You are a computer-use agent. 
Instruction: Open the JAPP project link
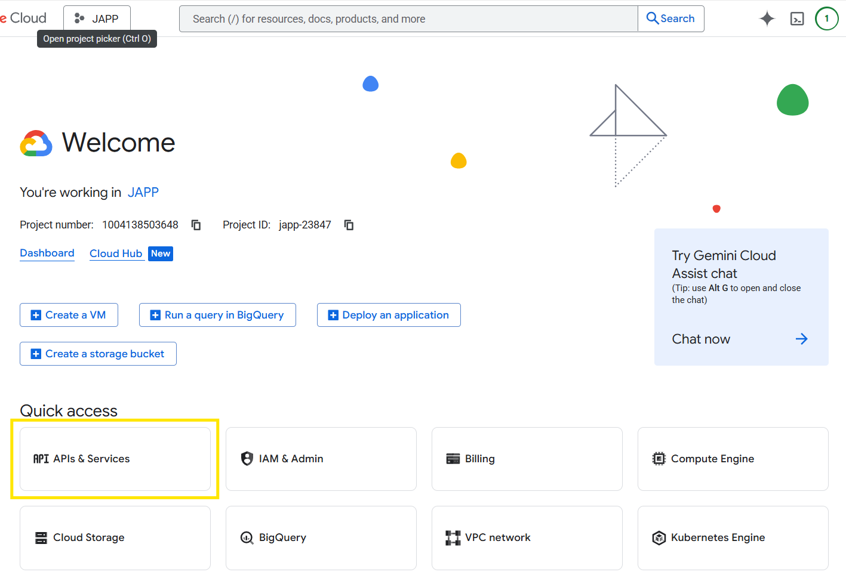pos(143,192)
